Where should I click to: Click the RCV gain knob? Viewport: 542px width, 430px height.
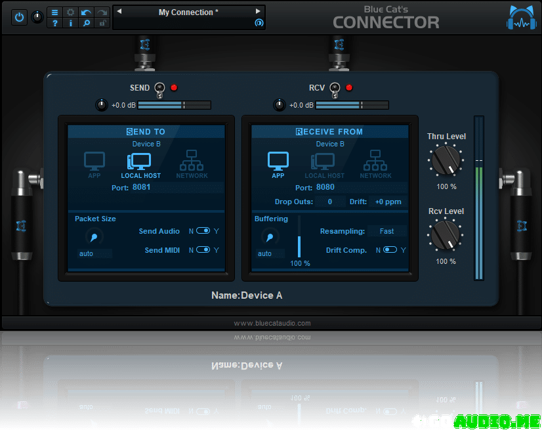(280, 105)
